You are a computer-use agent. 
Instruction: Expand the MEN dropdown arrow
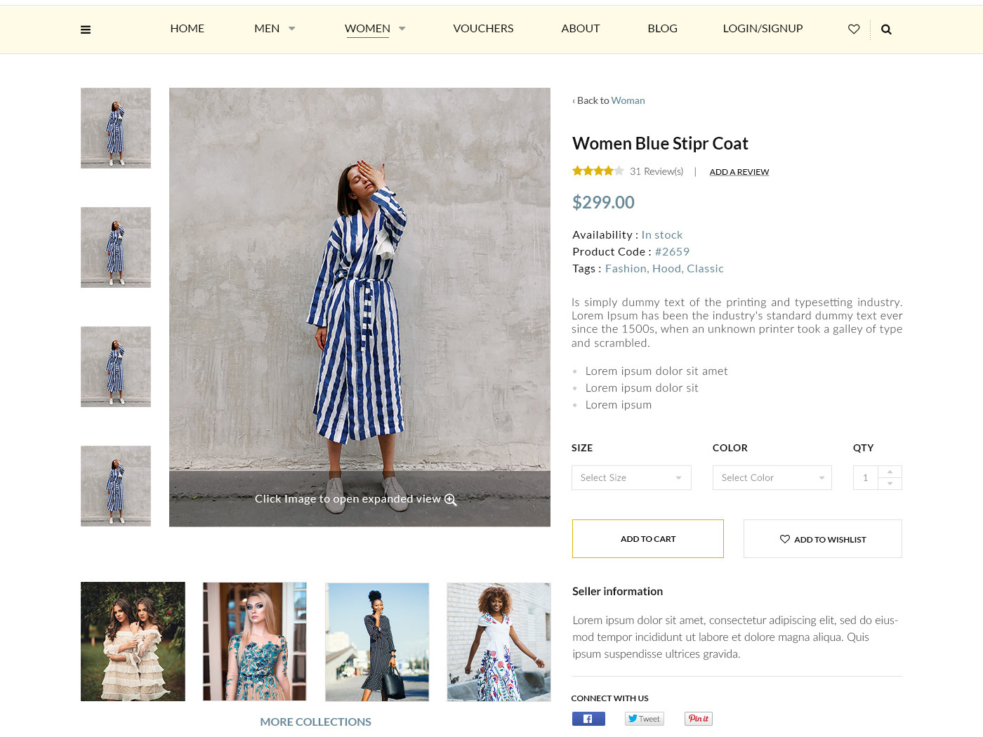click(x=292, y=29)
